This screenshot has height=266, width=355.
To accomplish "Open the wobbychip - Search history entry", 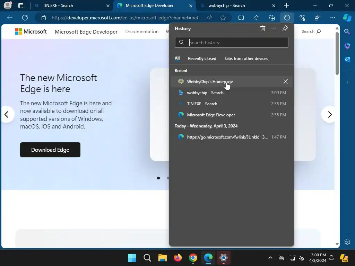I will (x=231, y=93).
